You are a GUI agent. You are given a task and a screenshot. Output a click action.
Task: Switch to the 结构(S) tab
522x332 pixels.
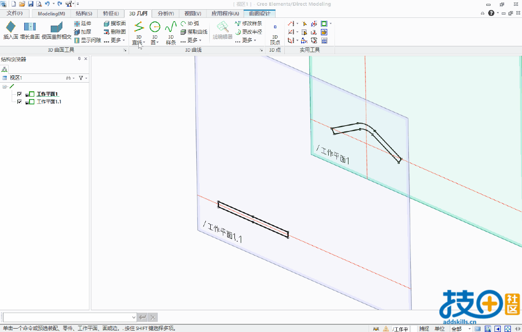[84, 14]
